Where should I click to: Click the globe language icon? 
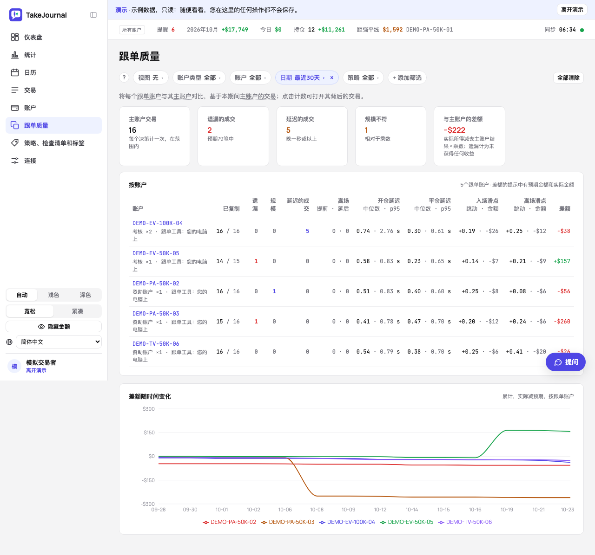(9, 342)
